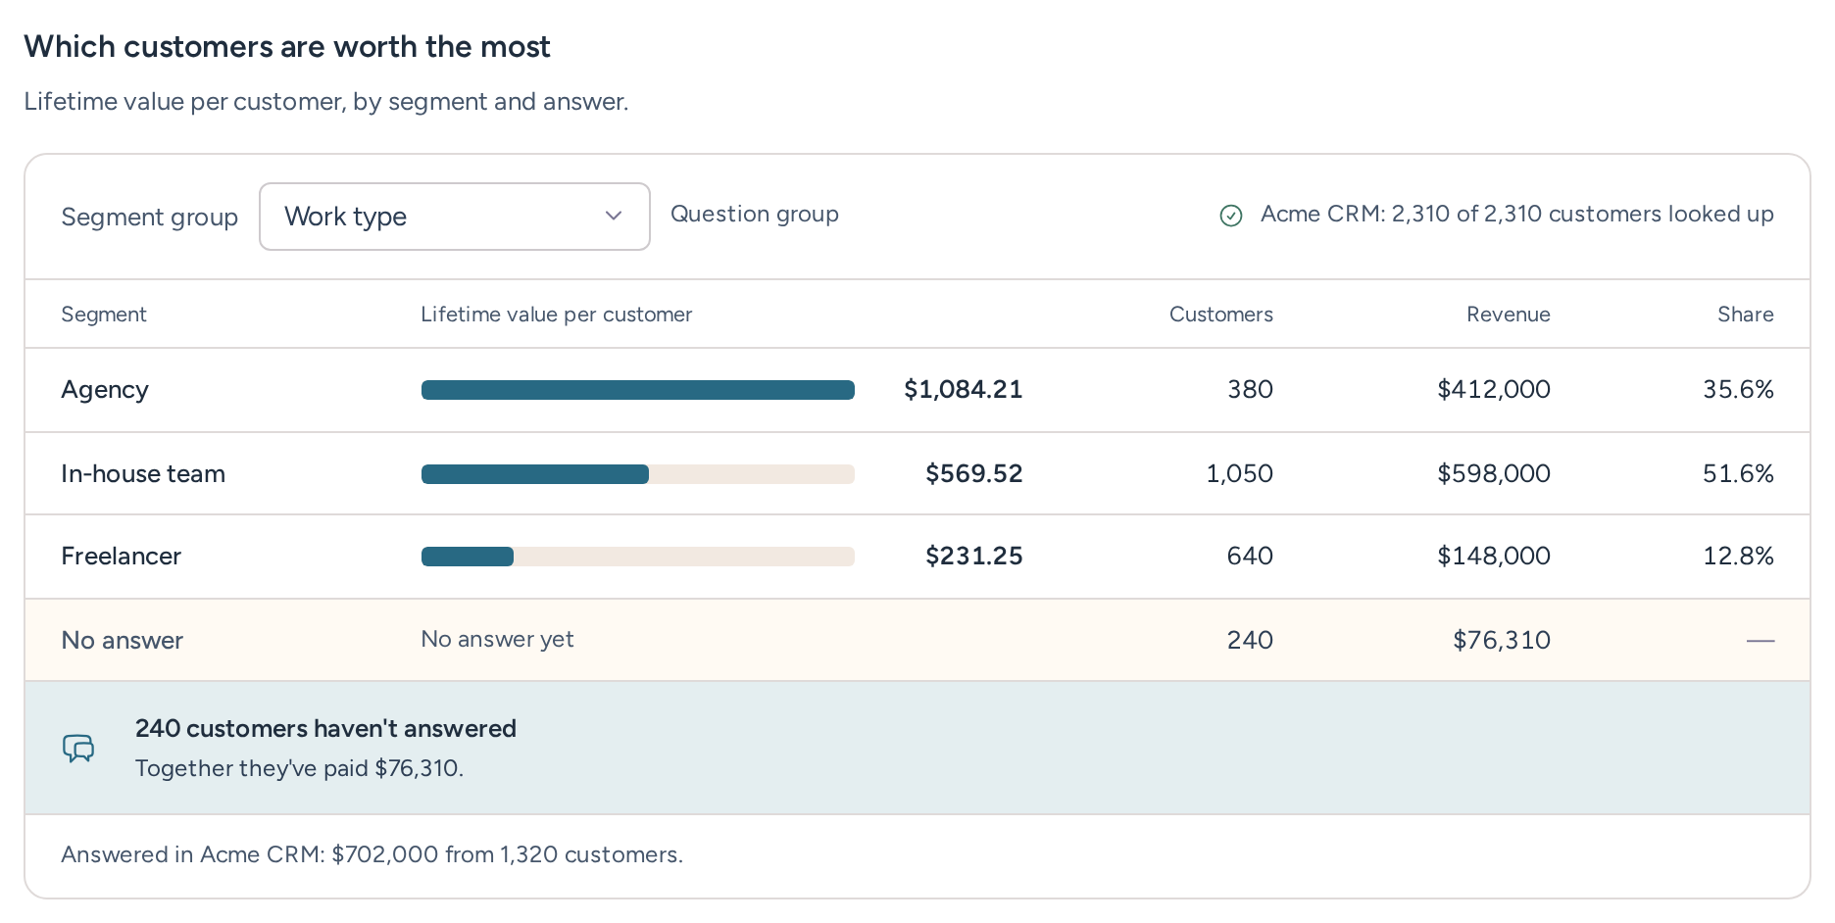Select the Agency segment row label
The height and width of the screenshot is (923, 1835).
(105, 390)
